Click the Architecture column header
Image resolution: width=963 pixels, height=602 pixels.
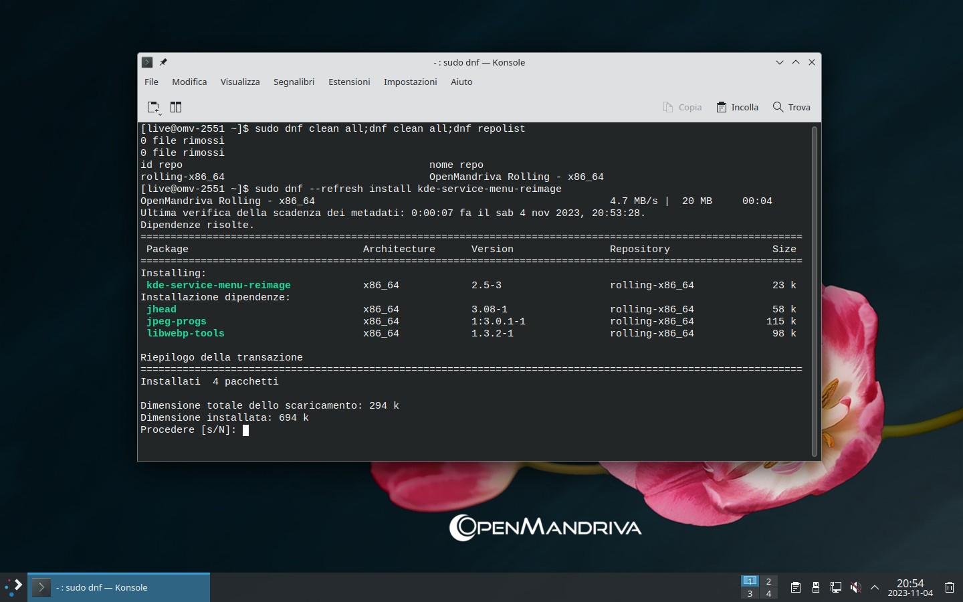(x=399, y=249)
